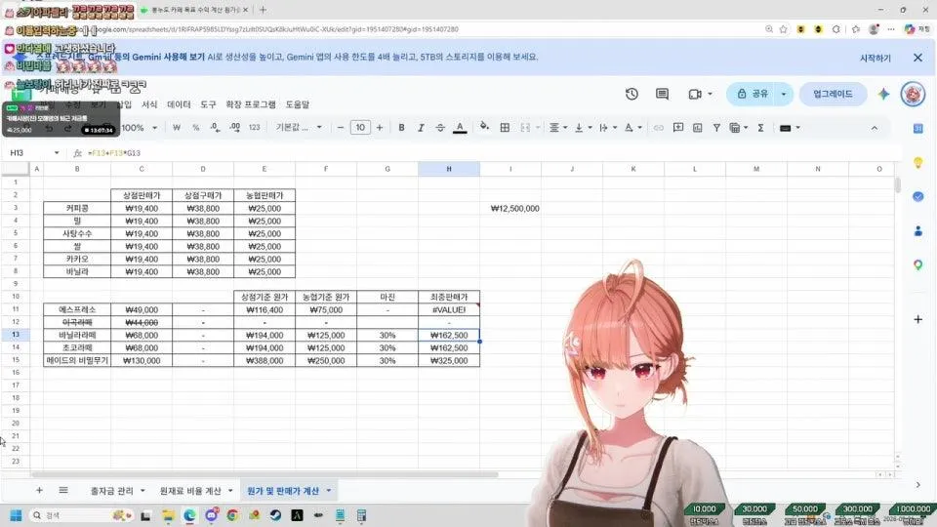Viewport: 937px width, 527px height.
Task: Open version history clock icon
Action: (x=631, y=94)
